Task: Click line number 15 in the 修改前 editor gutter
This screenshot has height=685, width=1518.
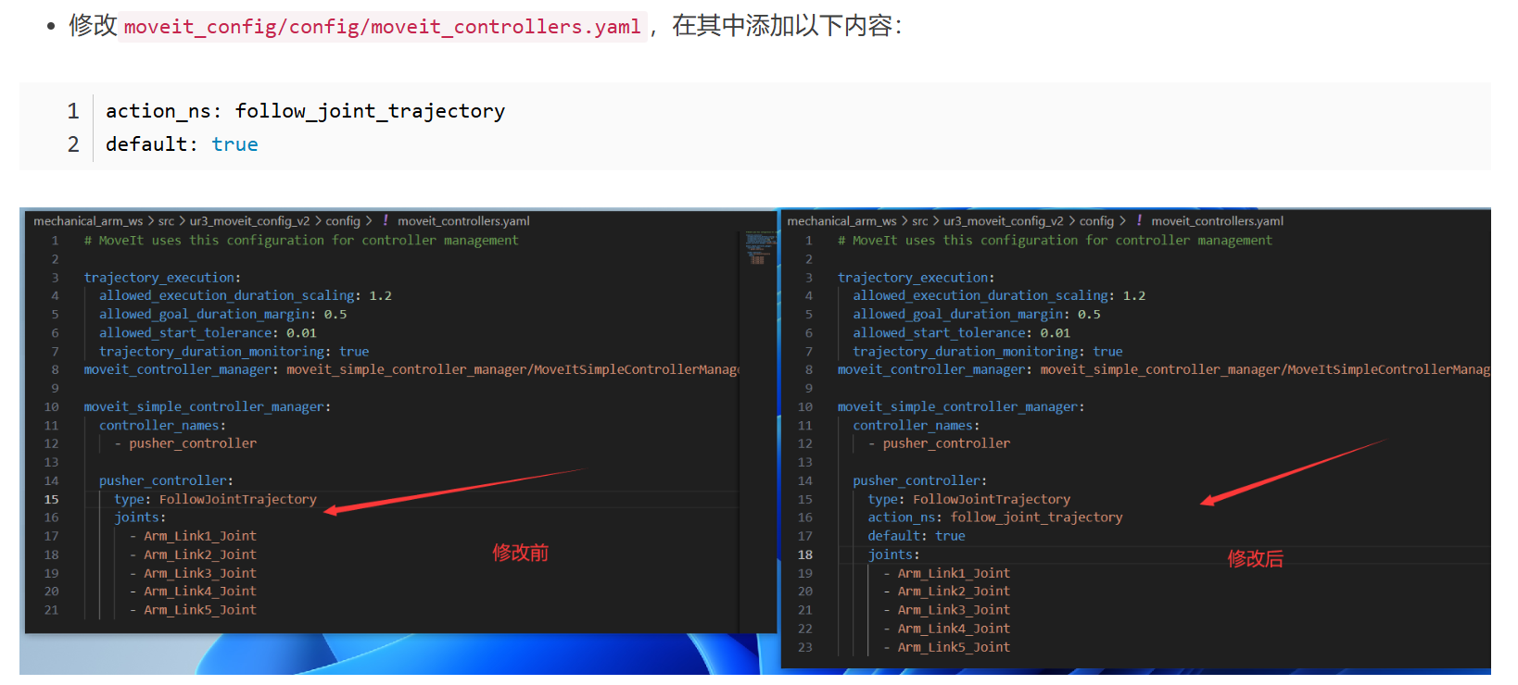Action: click(51, 500)
